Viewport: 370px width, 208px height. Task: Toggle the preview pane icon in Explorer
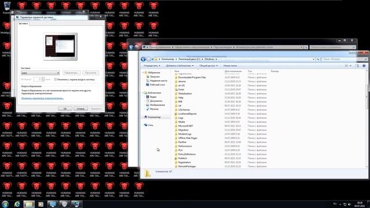pos(357,66)
